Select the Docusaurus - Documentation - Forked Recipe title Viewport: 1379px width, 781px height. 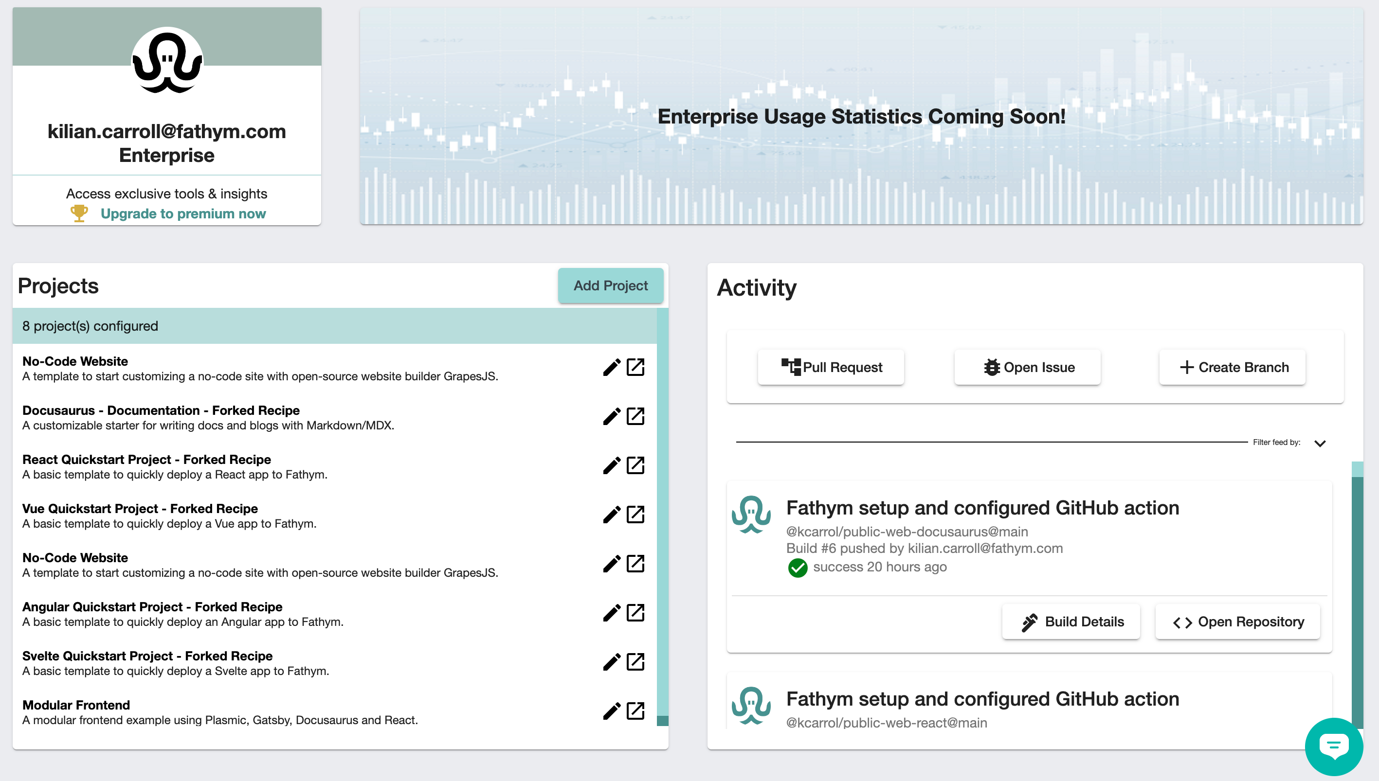click(161, 410)
